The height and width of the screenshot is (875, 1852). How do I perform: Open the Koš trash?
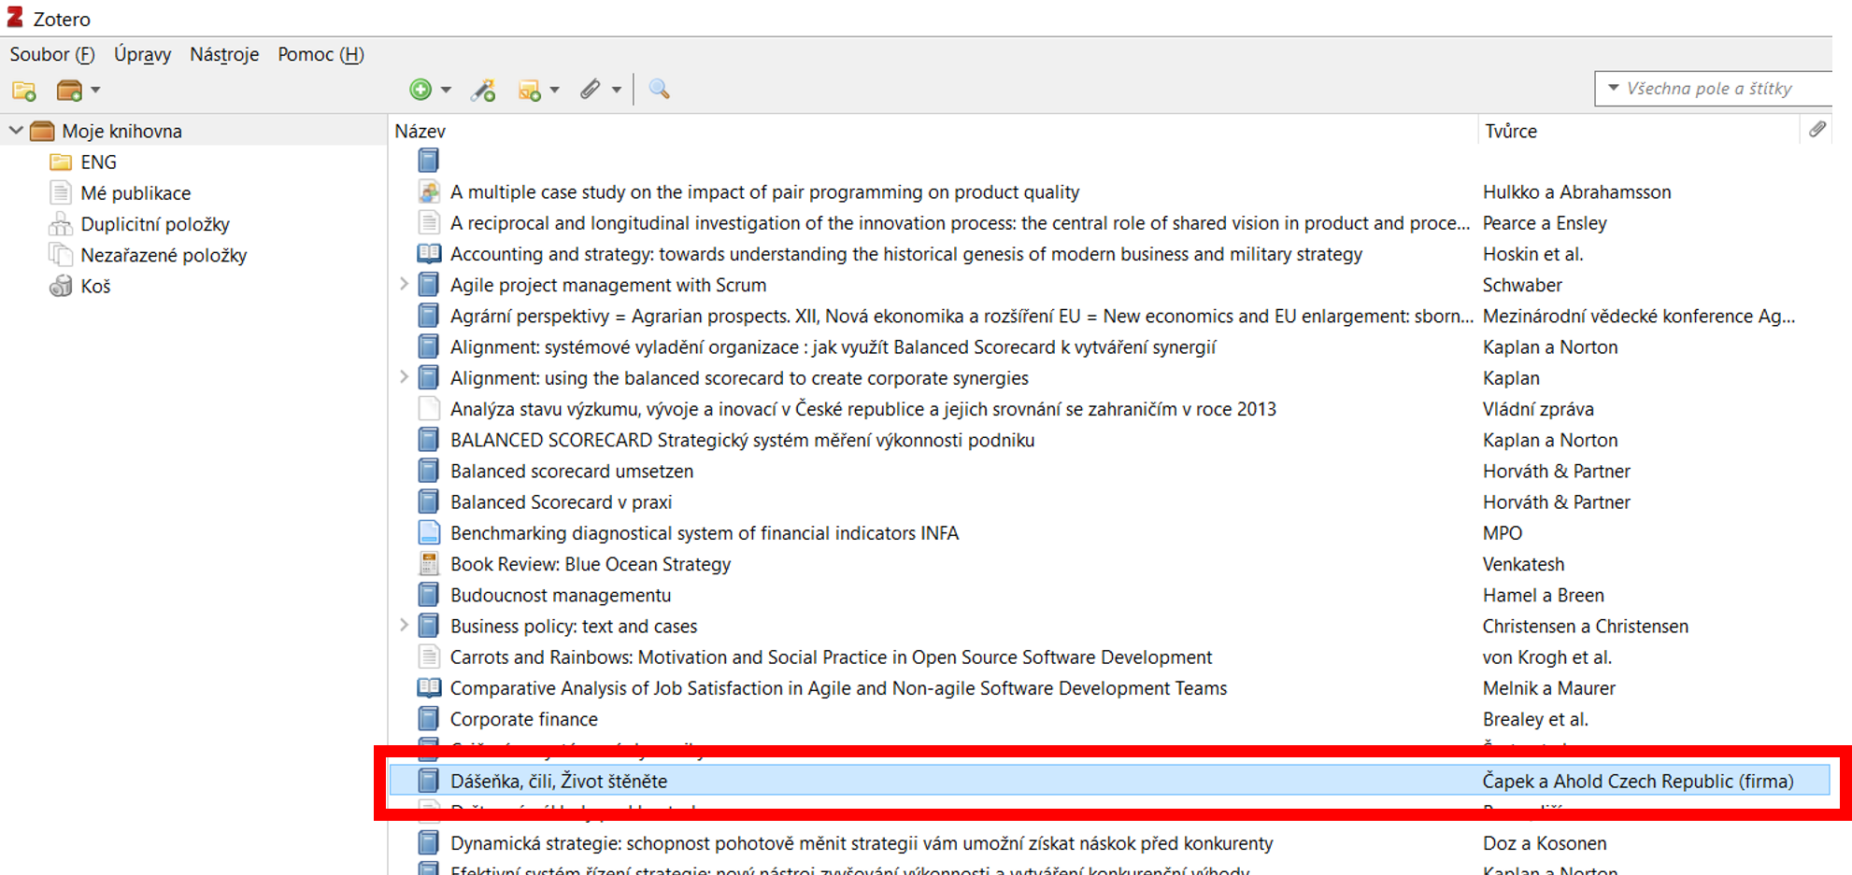pyautogui.click(x=95, y=286)
